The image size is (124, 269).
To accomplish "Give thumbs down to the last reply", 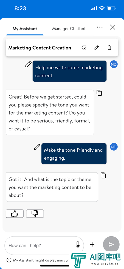I will tap(35, 214).
